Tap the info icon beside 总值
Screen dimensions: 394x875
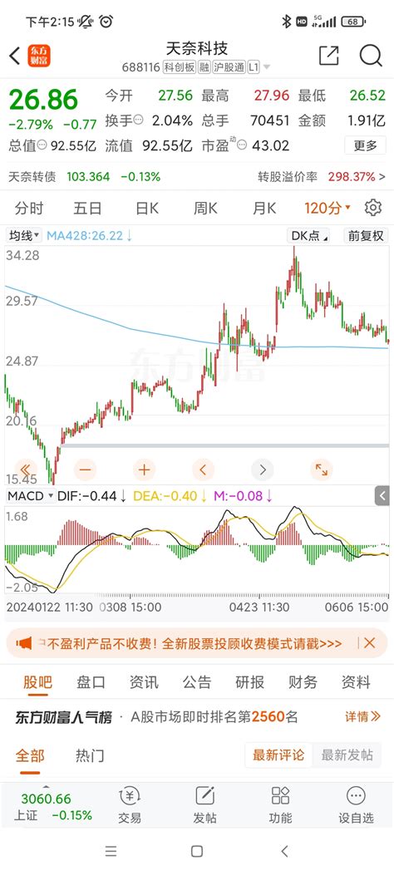coord(42,145)
